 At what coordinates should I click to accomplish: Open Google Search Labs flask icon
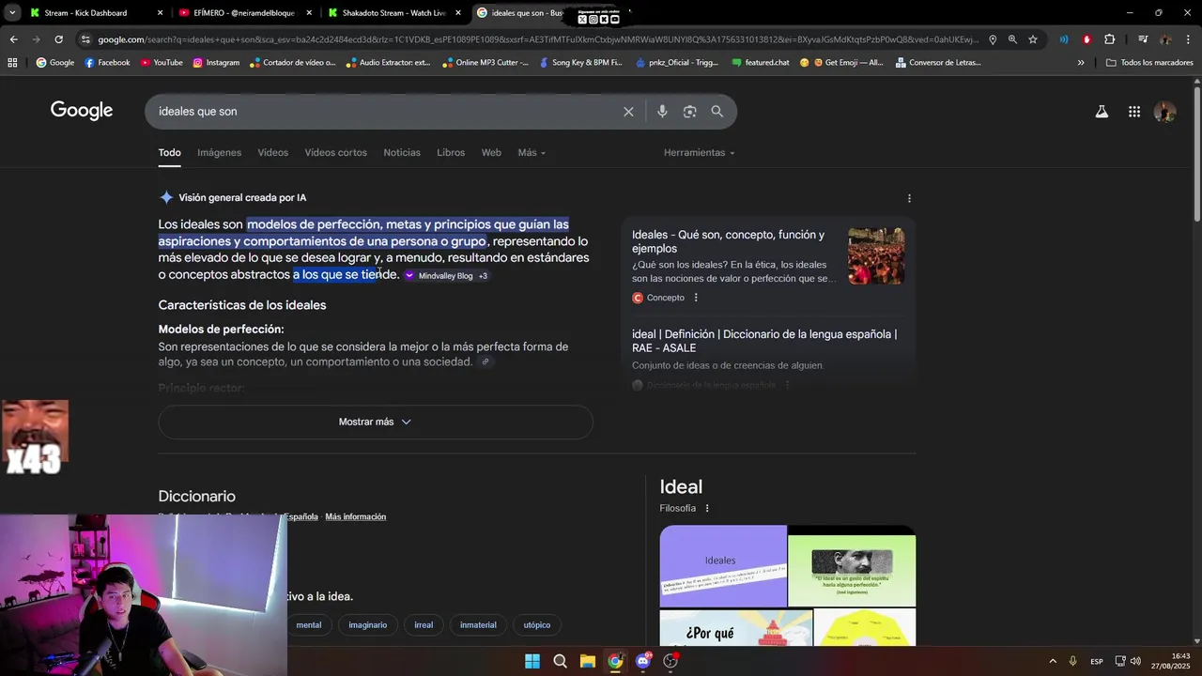coord(1102,112)
